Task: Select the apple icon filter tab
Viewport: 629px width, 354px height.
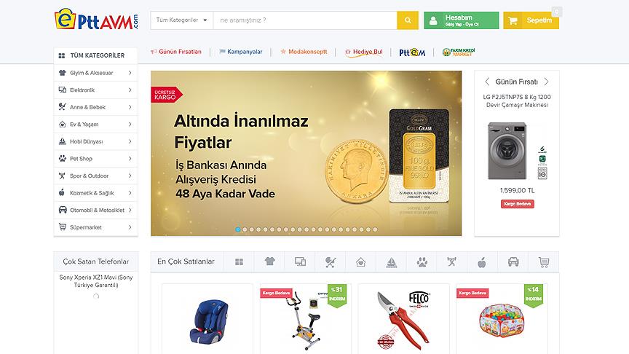Action: [482, 262]
